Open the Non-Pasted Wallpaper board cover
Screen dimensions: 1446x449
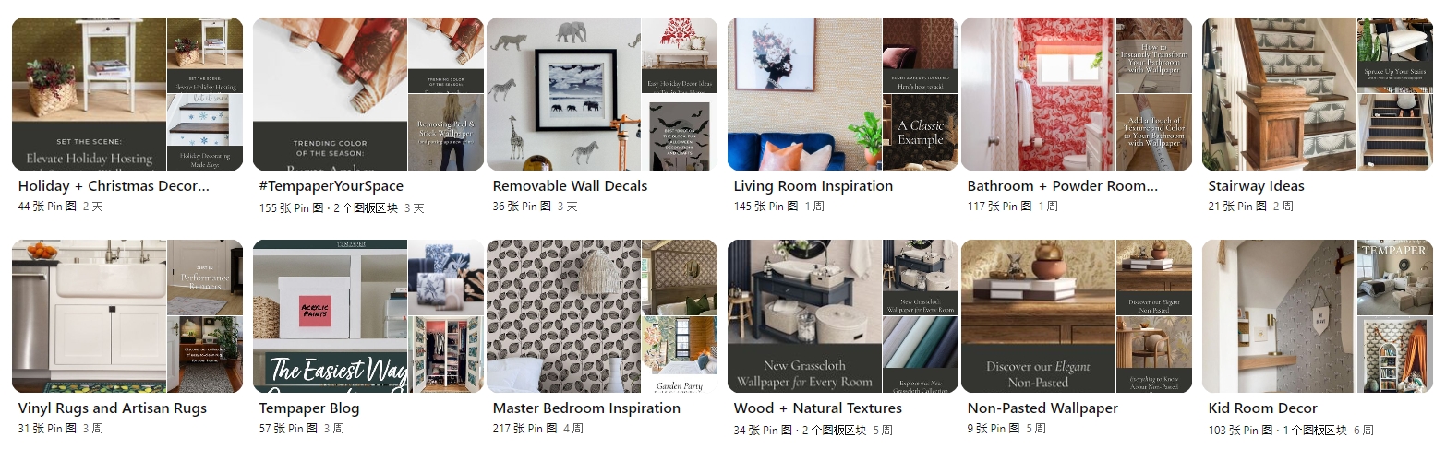tap(1077, 316)
